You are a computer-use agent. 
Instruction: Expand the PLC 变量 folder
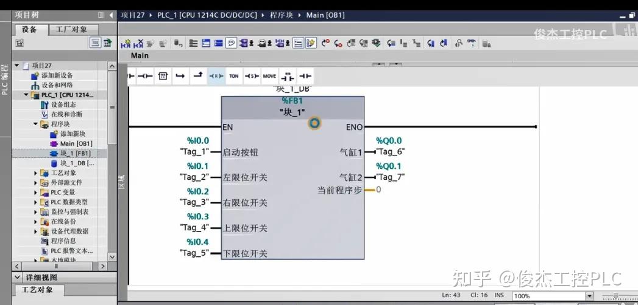[36, 192]
